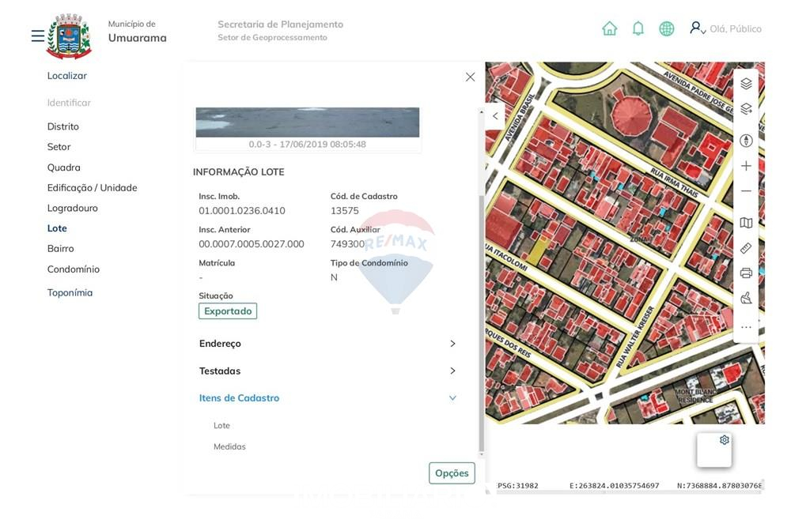The height and width of the screenshot is (527, 791).
Task: Show more map tools ellipsis
Action: [746, 327]
